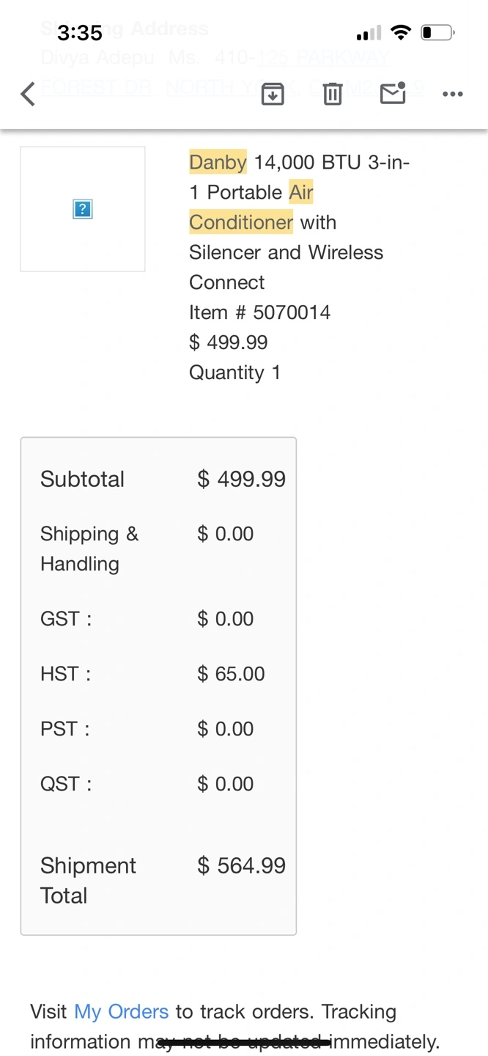The height and width of the screenshot is (1056, 488).
Task: Tap the QST : label
Action: [66, 784]
